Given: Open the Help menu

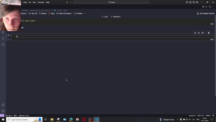Looking at the screenshot, I should tap(48, 2).
